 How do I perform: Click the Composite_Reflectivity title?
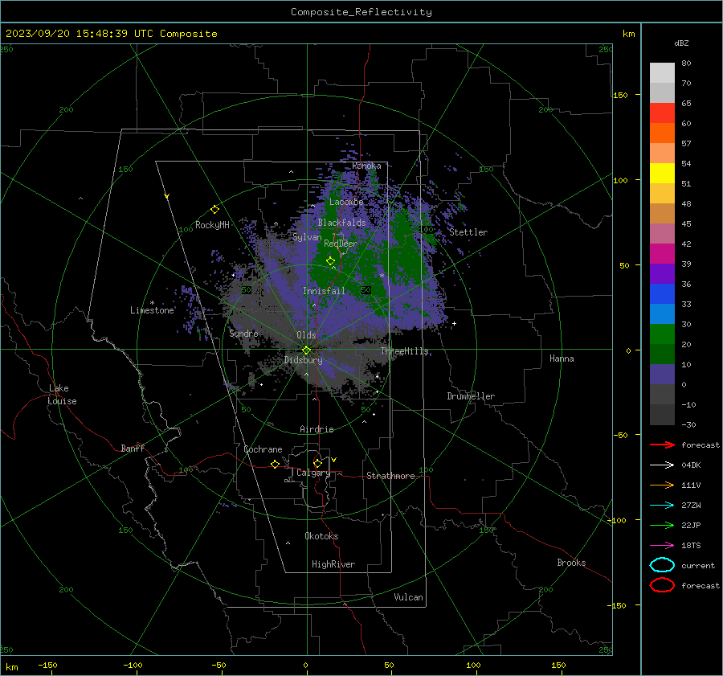tap(361, 12)
